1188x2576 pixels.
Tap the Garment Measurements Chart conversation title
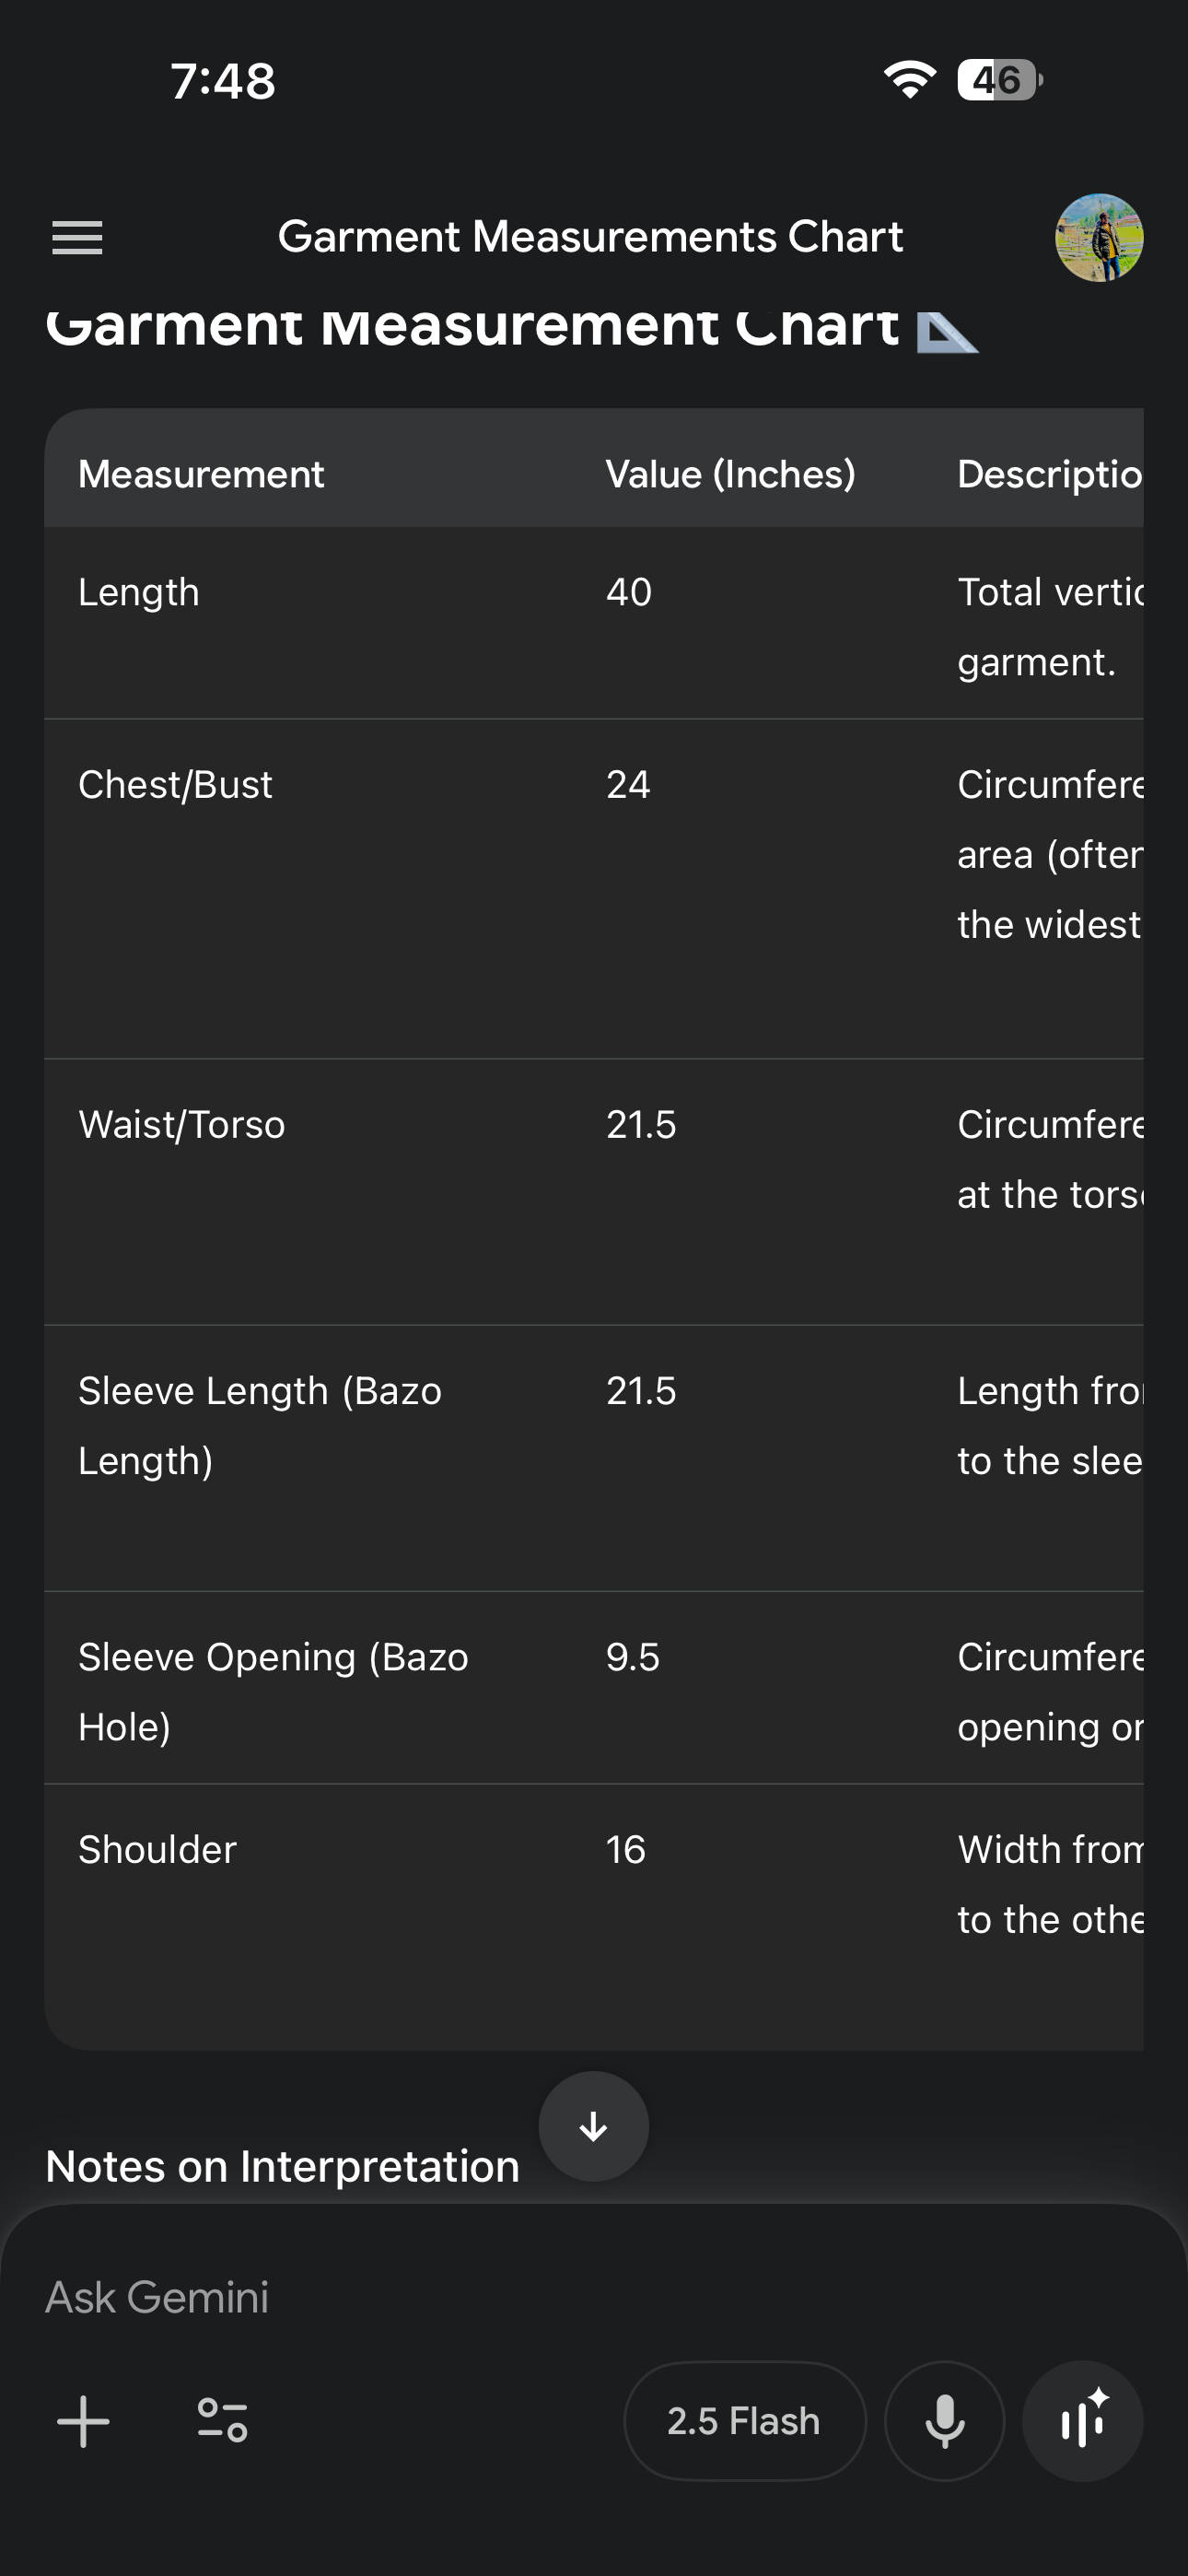590,237
